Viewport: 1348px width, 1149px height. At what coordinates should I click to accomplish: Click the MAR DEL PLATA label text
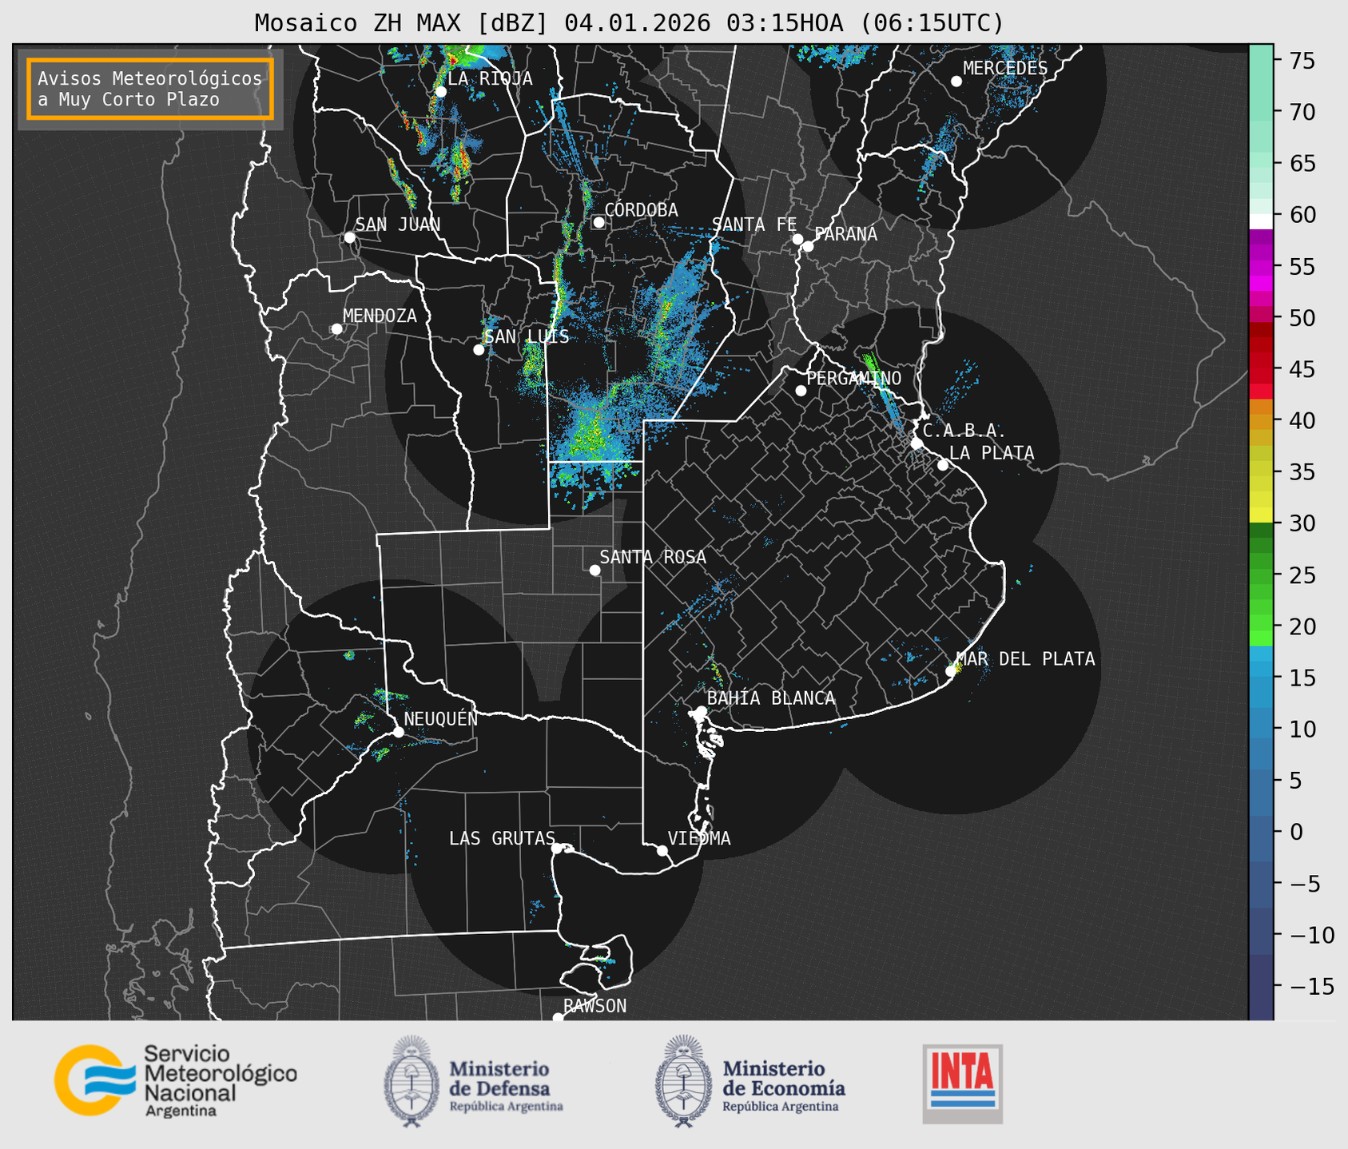(1025, 659)
